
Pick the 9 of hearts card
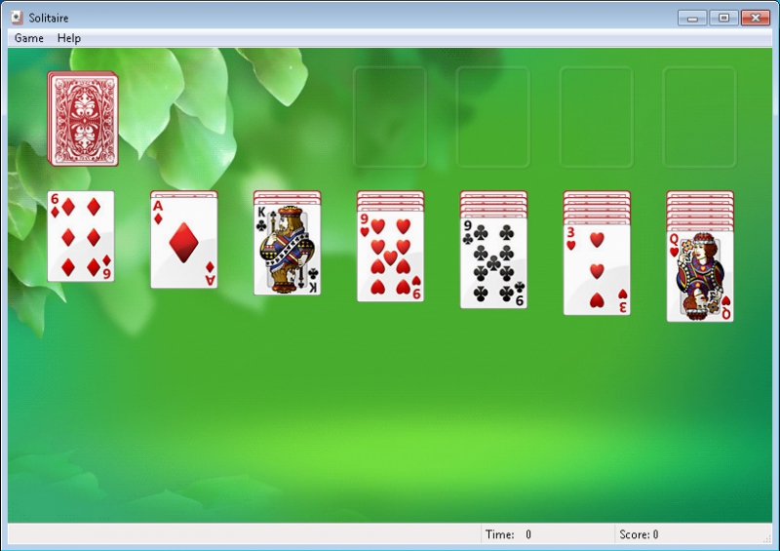390,257
